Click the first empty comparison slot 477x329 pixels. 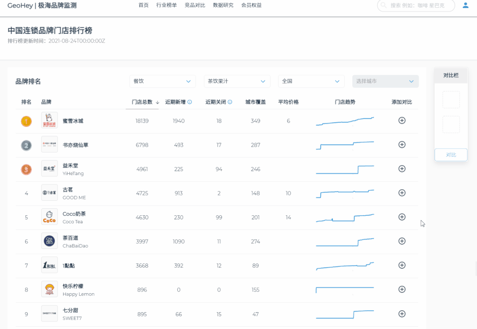[x=451, y=99]
